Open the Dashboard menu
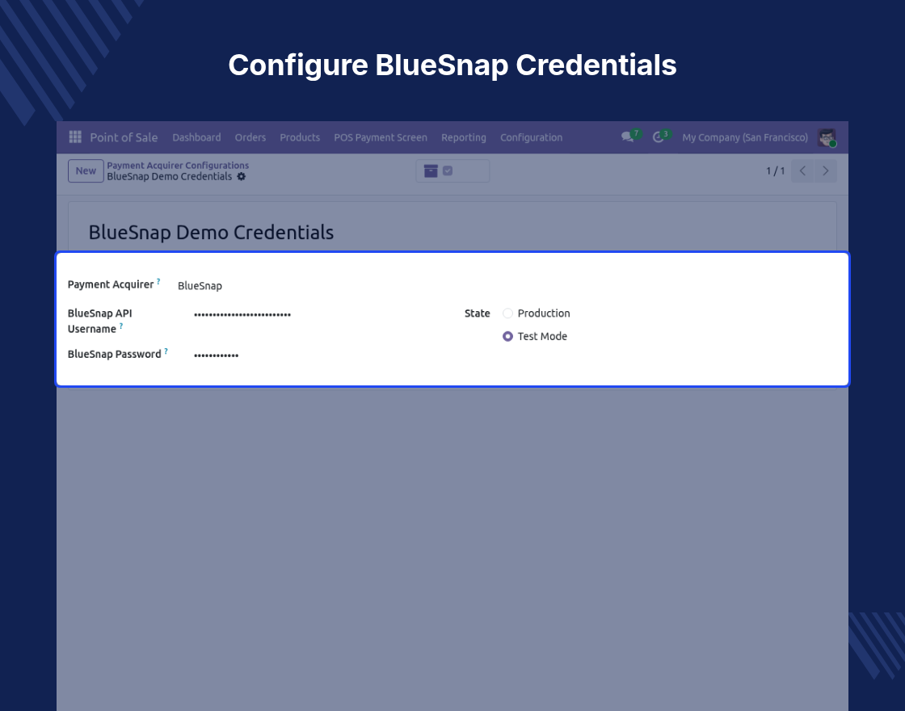 click(197, 137)
